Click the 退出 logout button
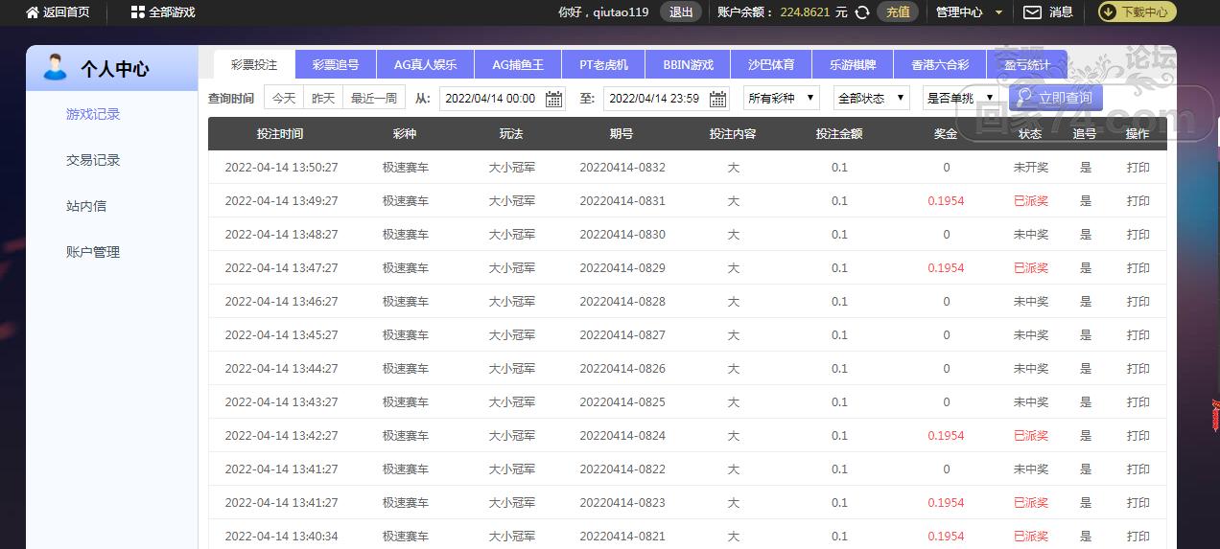 point(681,12)
